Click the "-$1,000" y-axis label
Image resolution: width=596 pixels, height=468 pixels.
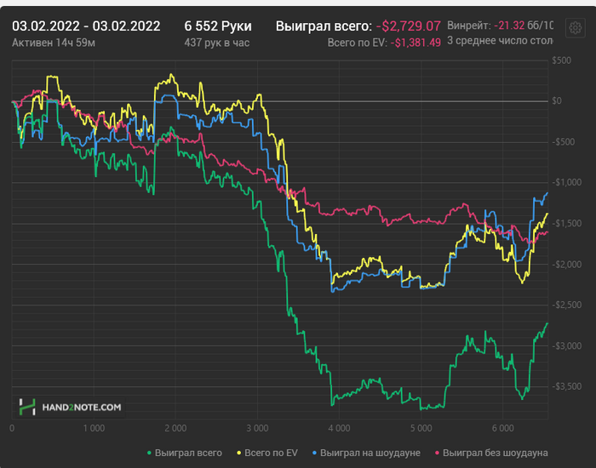click(x=567, y=182)
